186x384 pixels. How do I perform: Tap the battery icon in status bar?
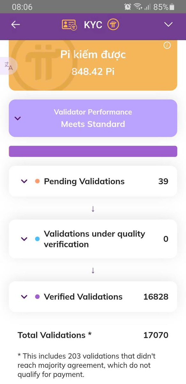pyautogui.click(x=172, y=7)
